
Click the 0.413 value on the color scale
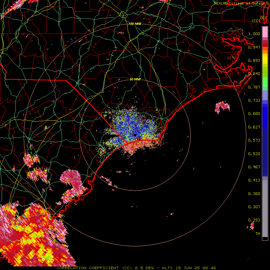coord(254,180)
